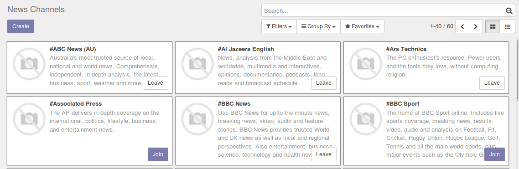519x169 pixels.
Task: Join the BBC Sport channel
Action: click(x=494, y=154)
